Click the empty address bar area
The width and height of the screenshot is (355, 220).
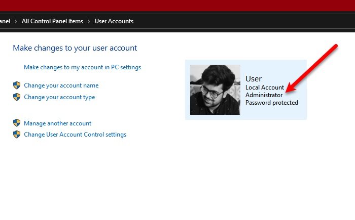[243, 21]
